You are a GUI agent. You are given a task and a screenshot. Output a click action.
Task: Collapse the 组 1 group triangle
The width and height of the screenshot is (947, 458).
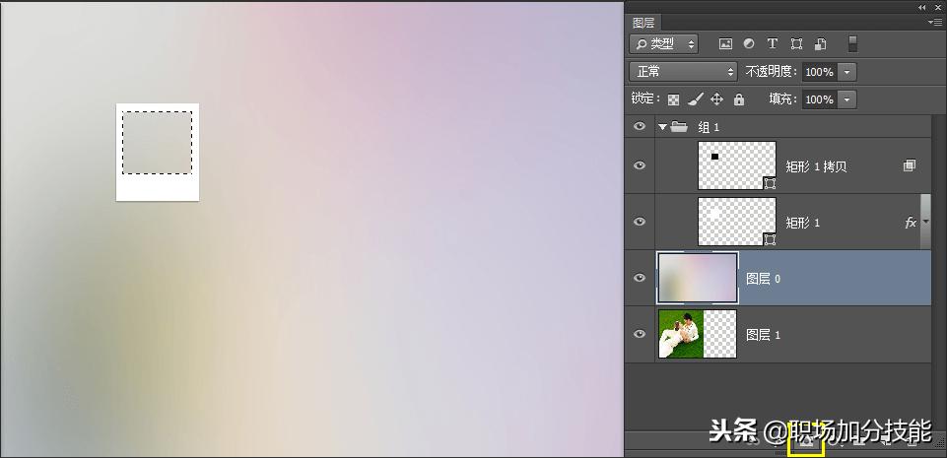pyautogui.click(x=662, y=127)
